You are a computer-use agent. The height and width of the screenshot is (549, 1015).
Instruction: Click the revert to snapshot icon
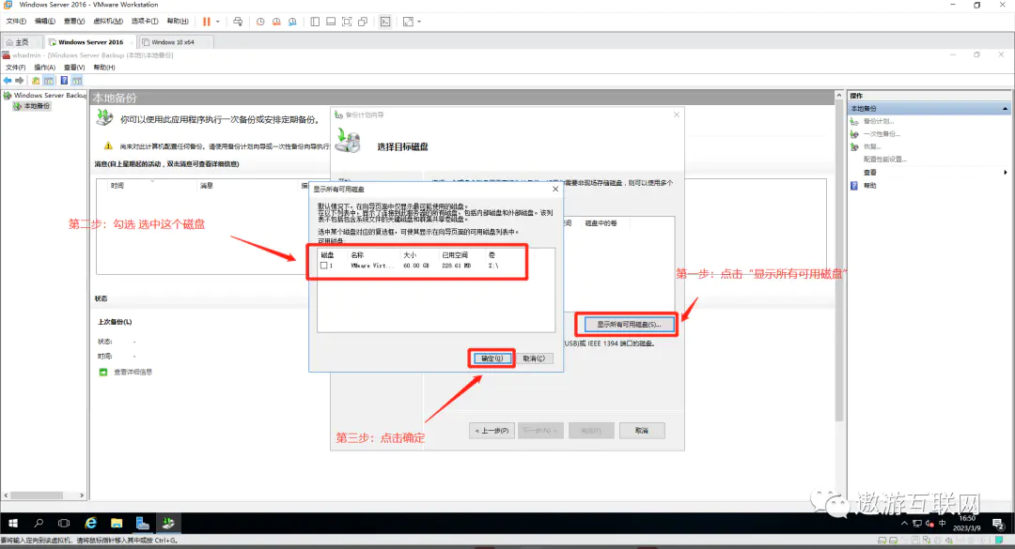[x=276, y=22]
